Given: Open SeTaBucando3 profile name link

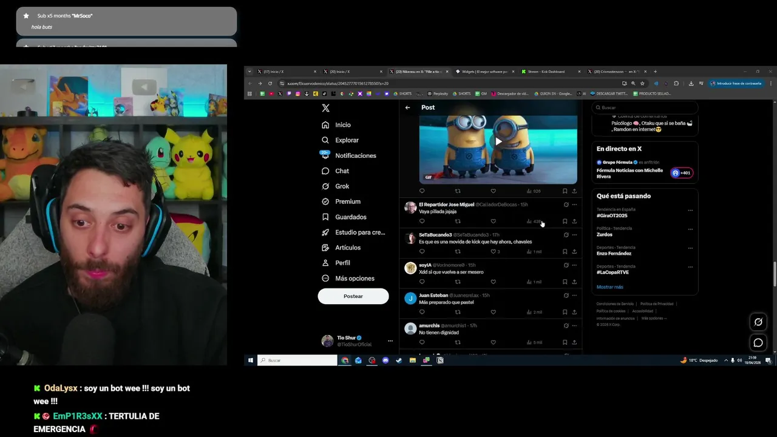Looking at the screenshot, I should pyautogui.click(x=435, y=235).
